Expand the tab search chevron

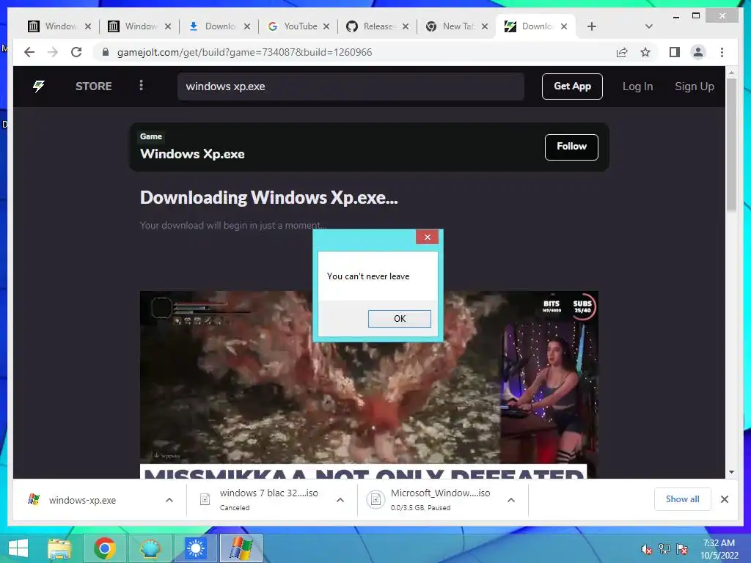649,26
